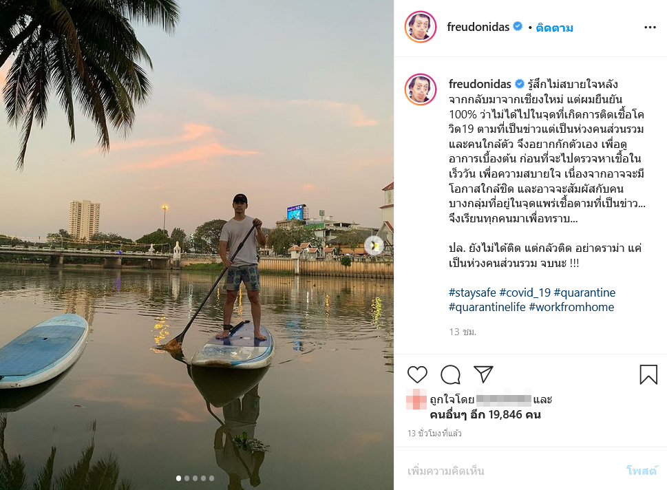Open the freudonidas avatar in the header
Image resolution: width=667 pixels, height=490 pixels.
421,28
